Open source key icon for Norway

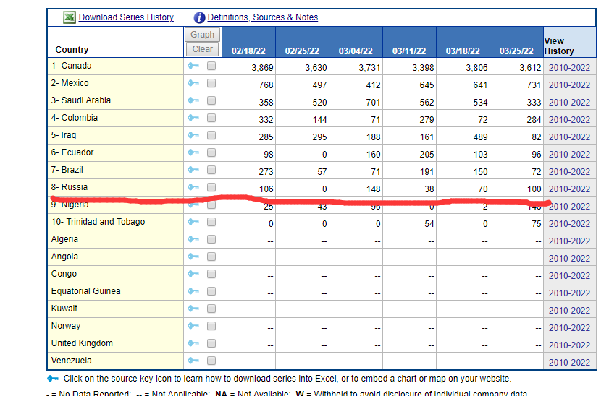tap(193, 326)
